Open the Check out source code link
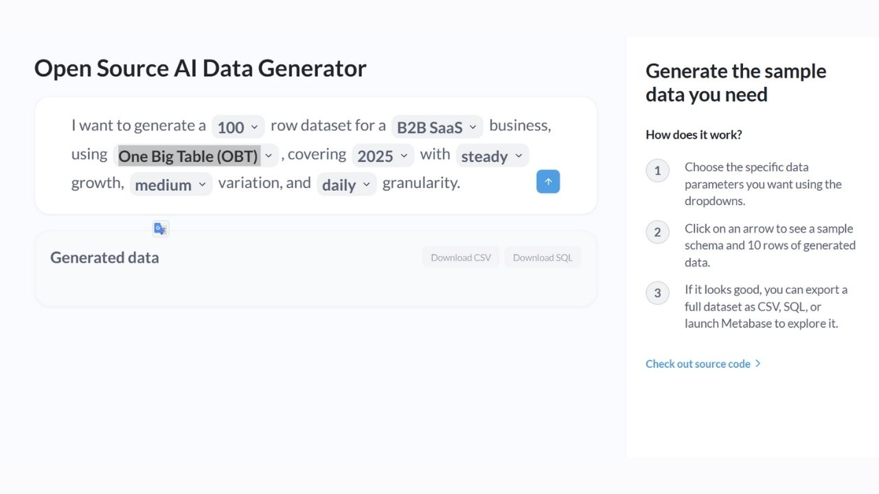879x494 pixels. [x=698, y=364]
